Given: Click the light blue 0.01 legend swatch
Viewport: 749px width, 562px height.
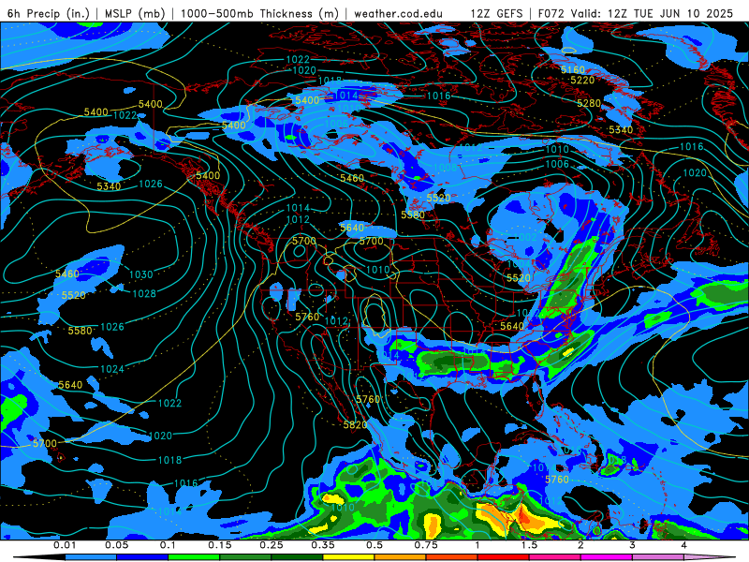Looking at the screenshot, I should click(x=90, y=557).
